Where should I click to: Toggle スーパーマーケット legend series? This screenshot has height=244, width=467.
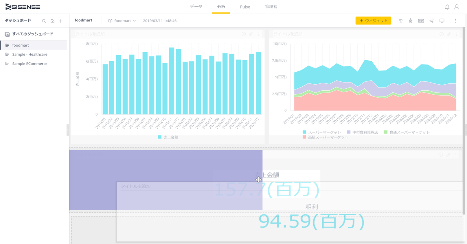[322, 132]
